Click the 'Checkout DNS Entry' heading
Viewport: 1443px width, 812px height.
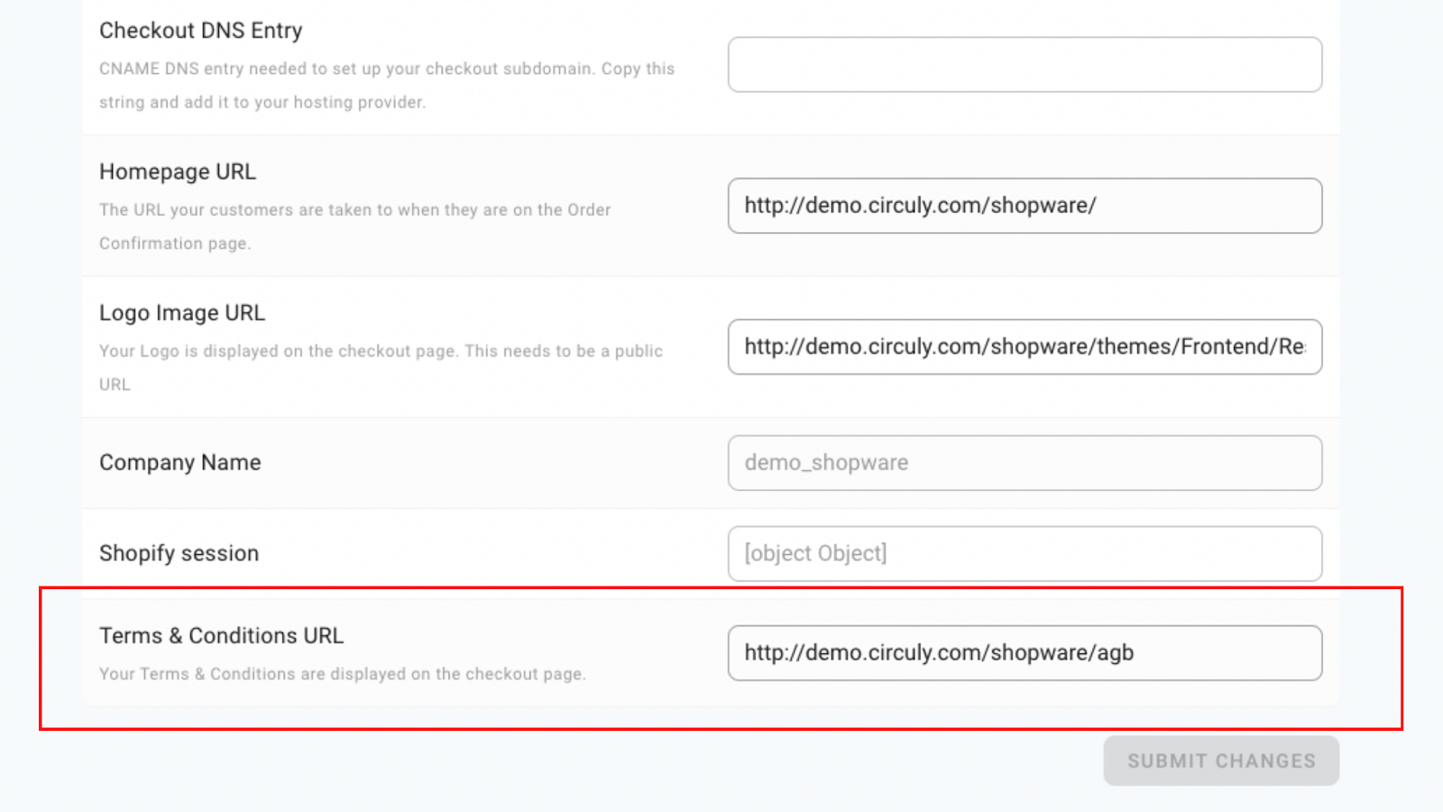click(x=201, y=31)
